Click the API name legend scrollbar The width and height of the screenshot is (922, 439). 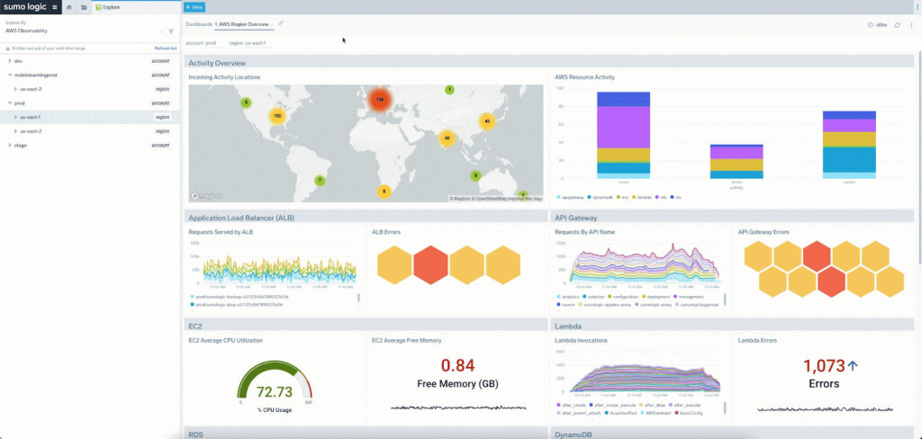(x=725, y=299)
